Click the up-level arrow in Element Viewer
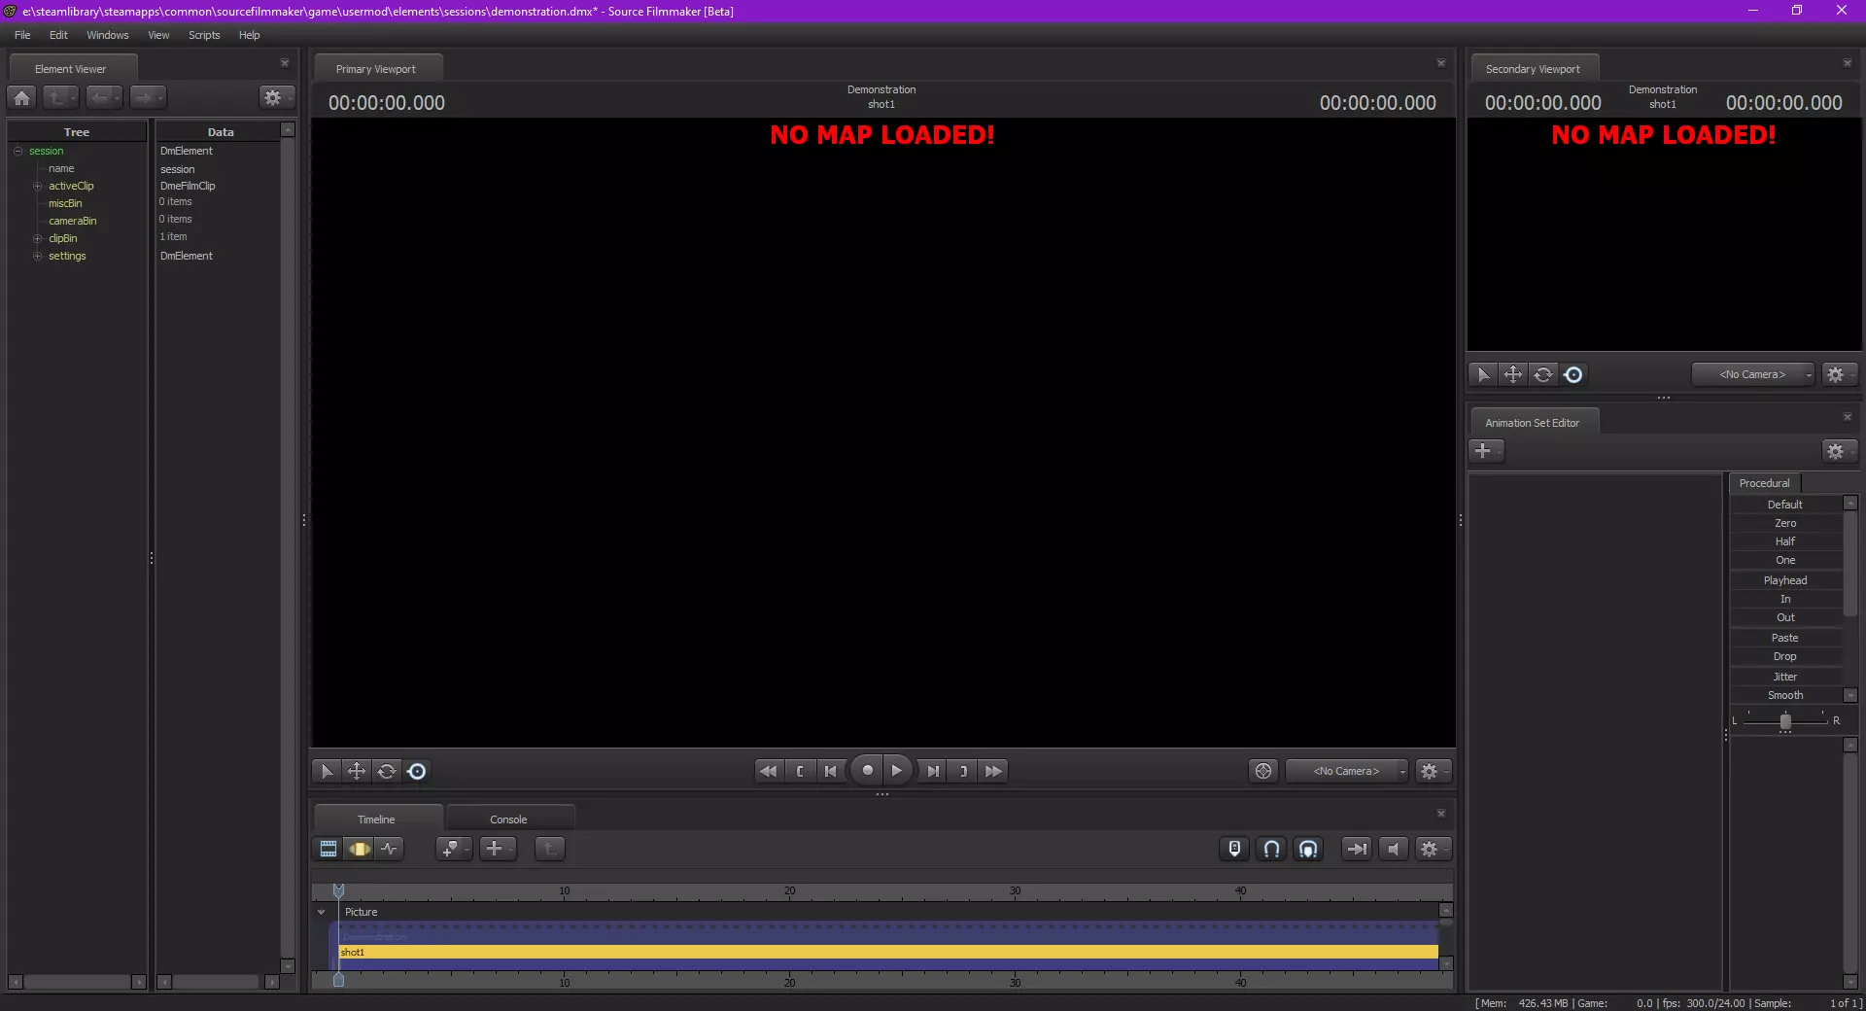Viewport: 1866px width, 1011px height. 60,97
